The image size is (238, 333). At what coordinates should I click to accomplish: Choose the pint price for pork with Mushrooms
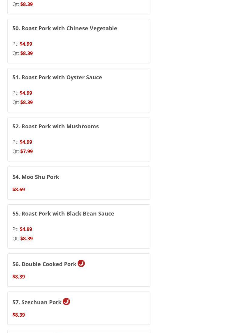(26, 142)
